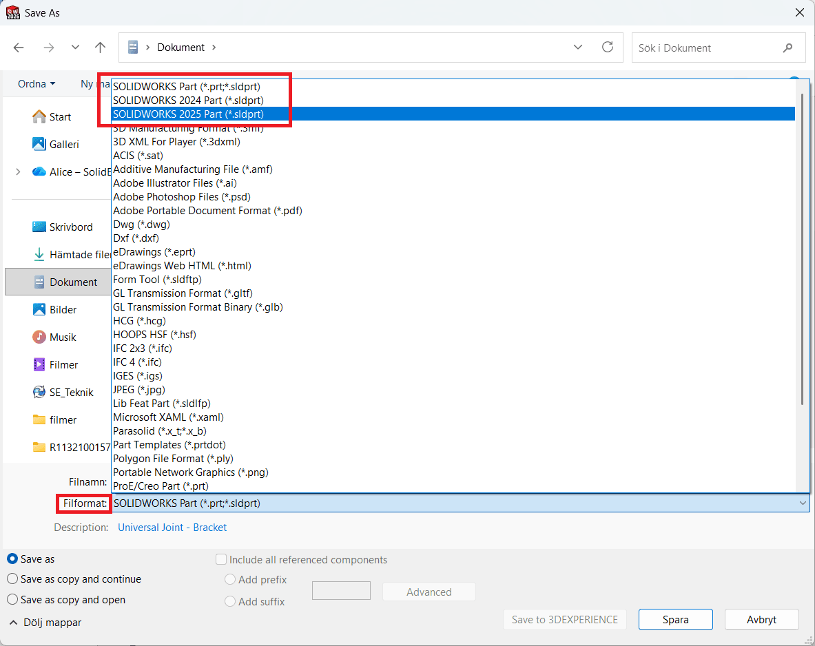Screen dimensions: 815x646
Task: Open Galleri in the sidebar
Action: pyautogui.click(x=56, y=145)
